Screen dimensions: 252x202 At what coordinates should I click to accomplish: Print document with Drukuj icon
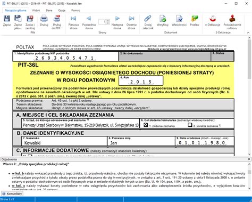tap(44, 19)
